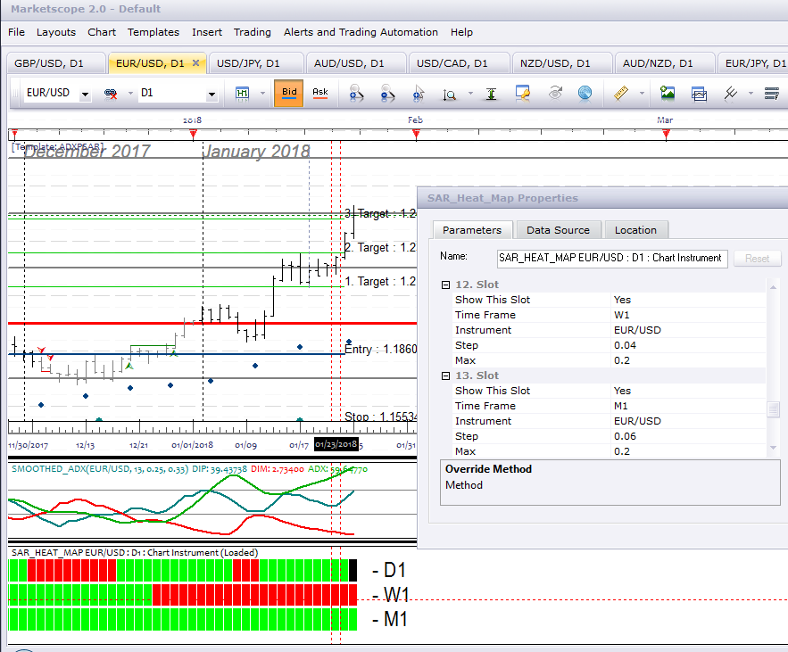Switch to the Data Source tab
788x652 pixels.
click(x=558, y=230)
